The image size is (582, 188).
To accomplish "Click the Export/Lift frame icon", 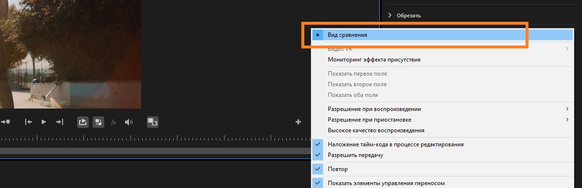I will tap(82, 122).
